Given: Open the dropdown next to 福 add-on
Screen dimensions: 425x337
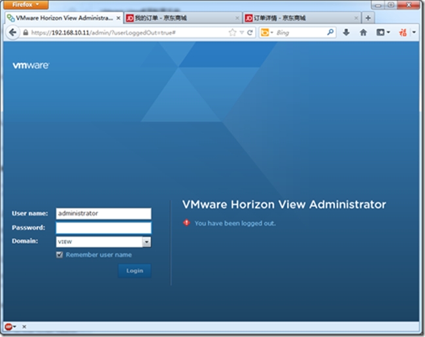Looking at the screenshot, I should pos(414,33).
